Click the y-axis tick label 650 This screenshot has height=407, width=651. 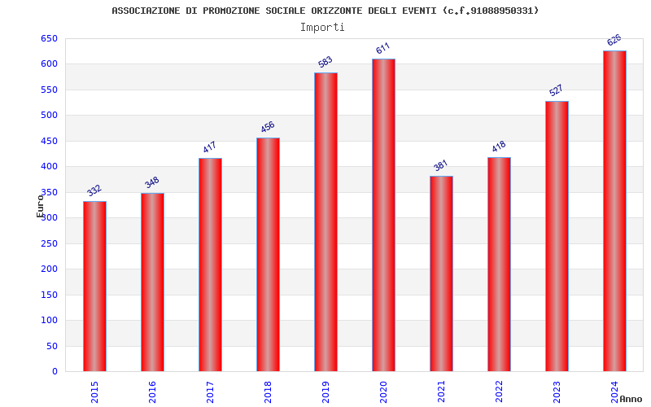(x=49, y=38)
